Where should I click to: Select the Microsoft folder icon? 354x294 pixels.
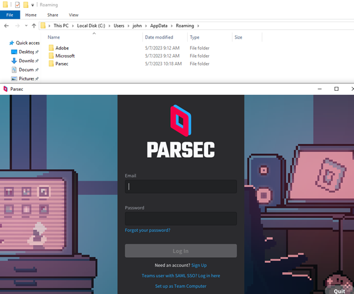(51, 56)
